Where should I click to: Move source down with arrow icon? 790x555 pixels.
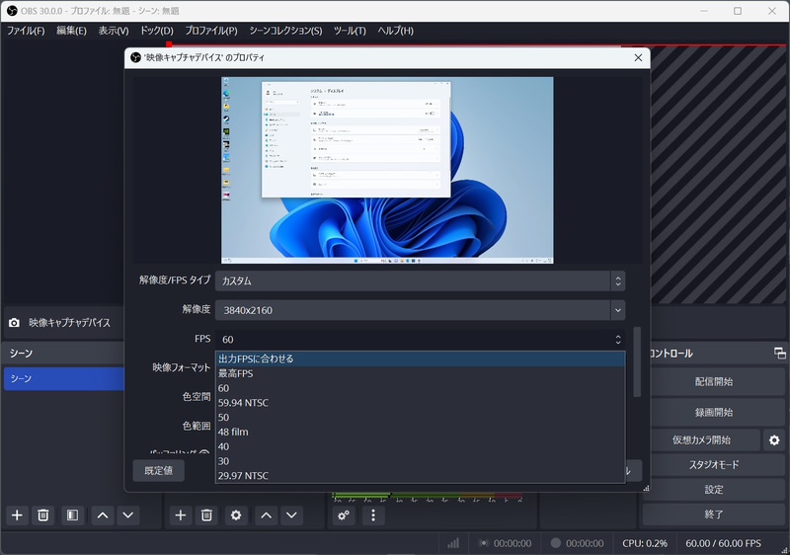291,515
